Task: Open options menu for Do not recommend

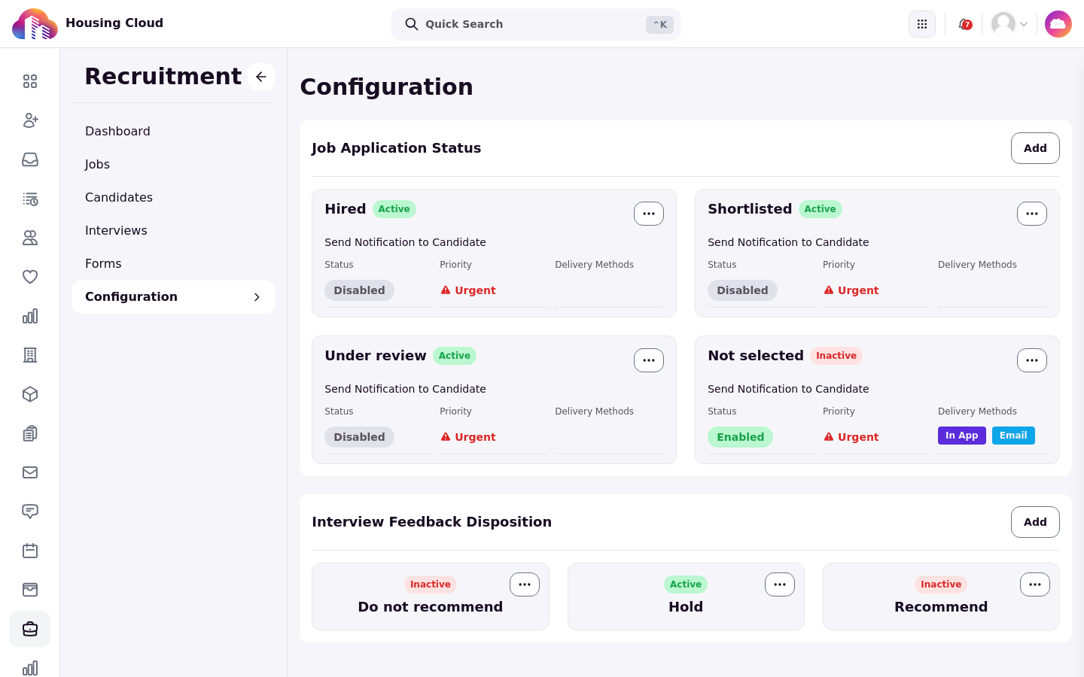Action: pyautogui.click(x=525, y=584)
